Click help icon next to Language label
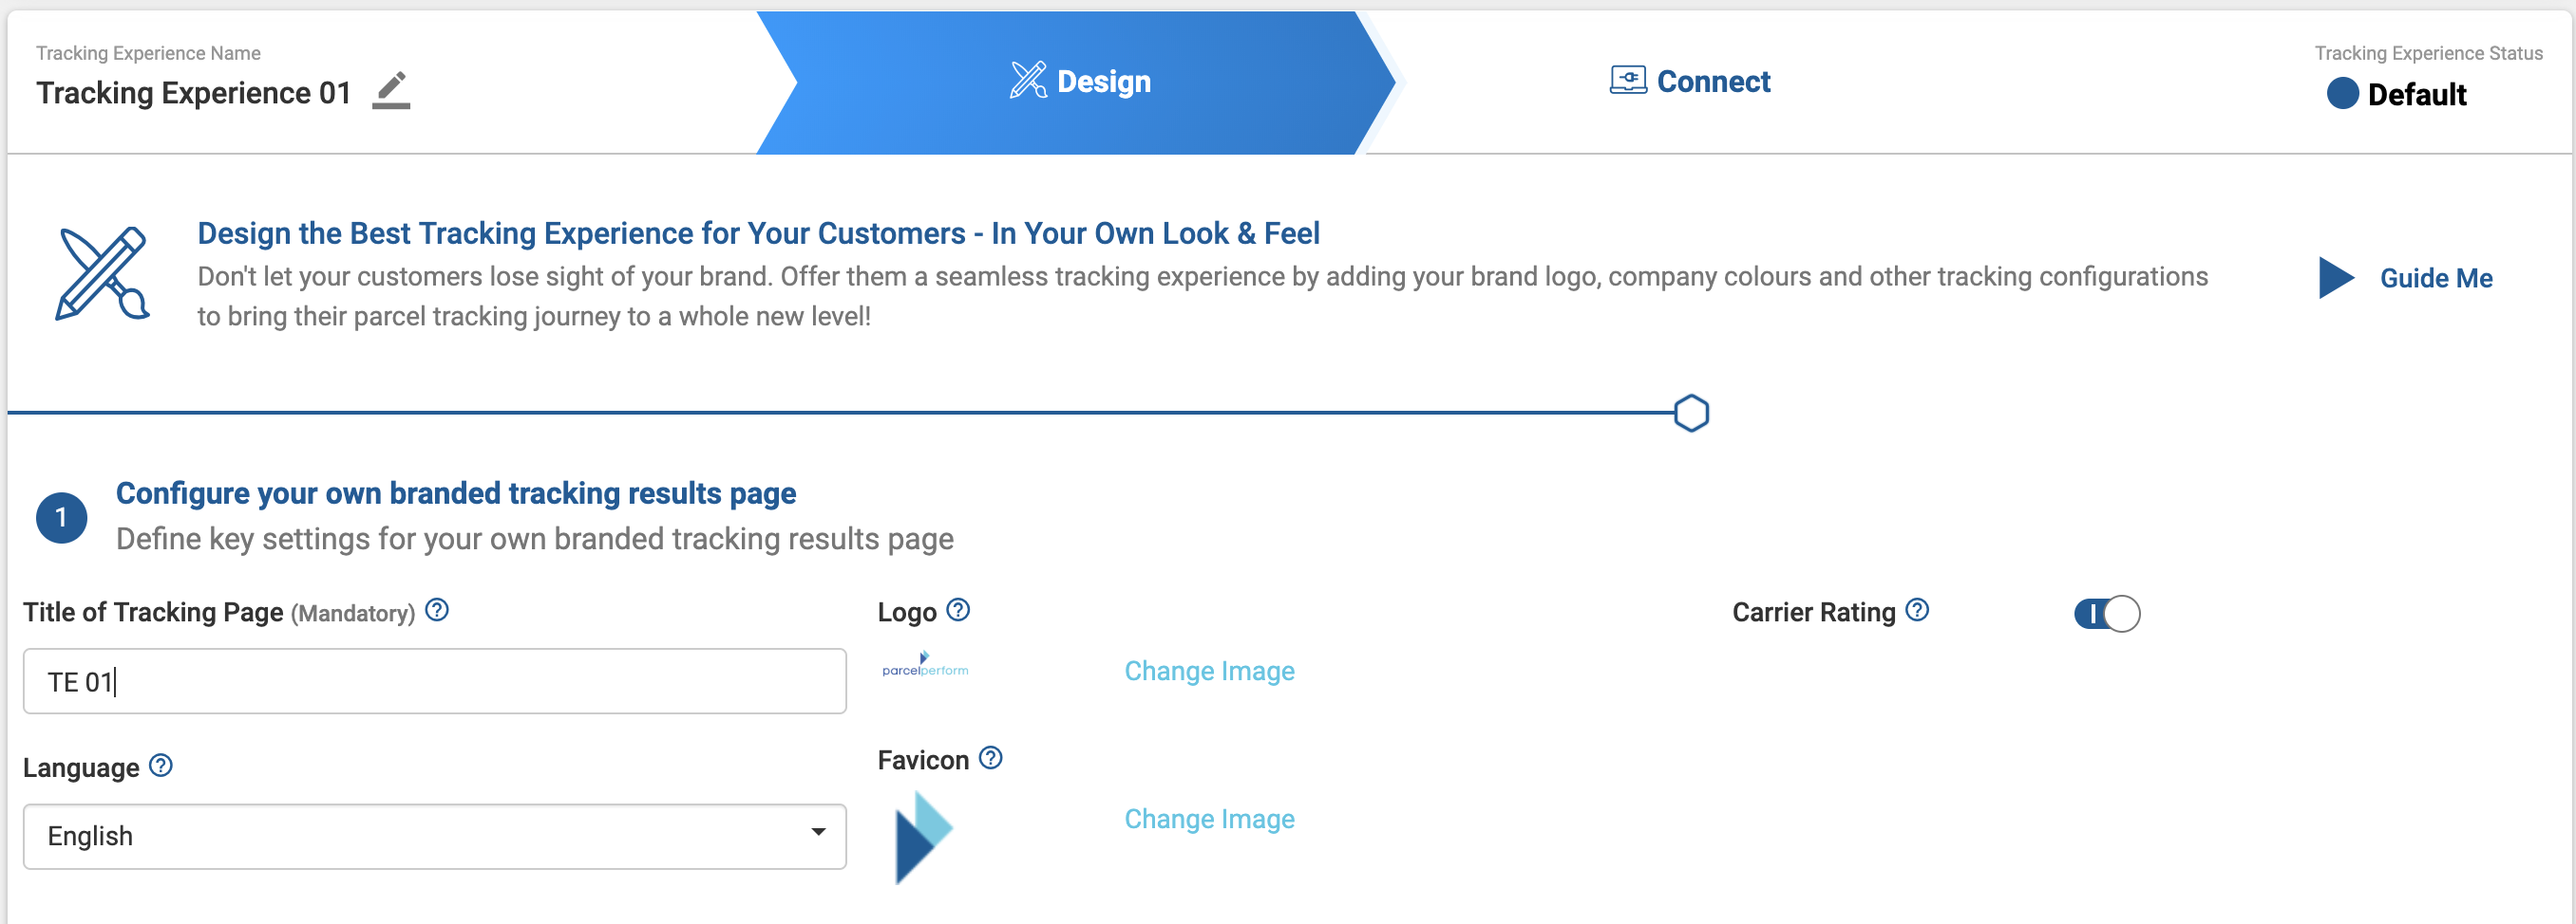Image resolution: width=2576 pixels, height=924 pixels. [x=161, y=766]
